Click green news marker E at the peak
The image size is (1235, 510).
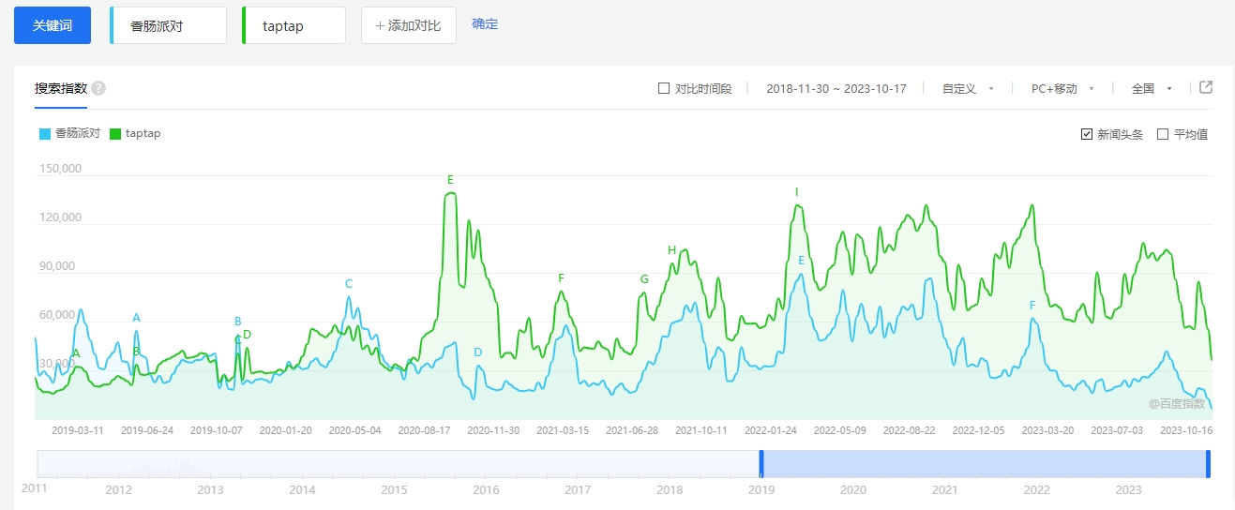coord(450,179)
